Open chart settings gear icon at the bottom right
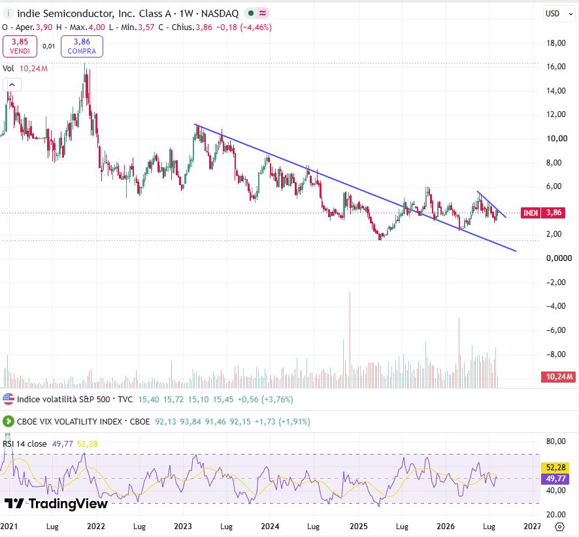Image resolution: width=579 pixels, height=537 pixels. point(560,527)
